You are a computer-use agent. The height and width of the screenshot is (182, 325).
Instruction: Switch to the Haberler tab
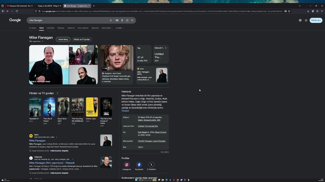click(71, 28)
